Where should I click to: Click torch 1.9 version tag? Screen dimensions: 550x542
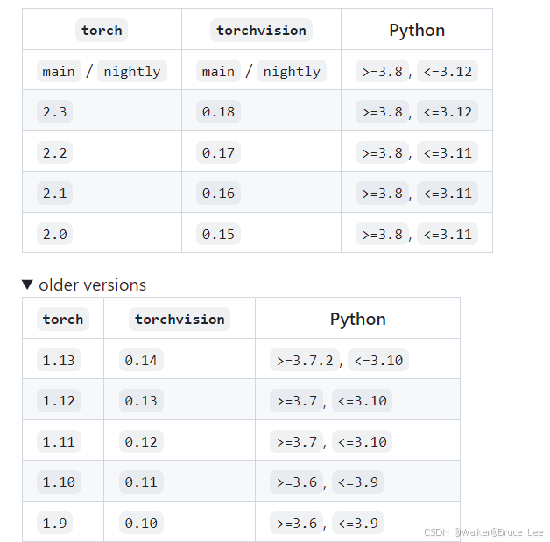54,523
